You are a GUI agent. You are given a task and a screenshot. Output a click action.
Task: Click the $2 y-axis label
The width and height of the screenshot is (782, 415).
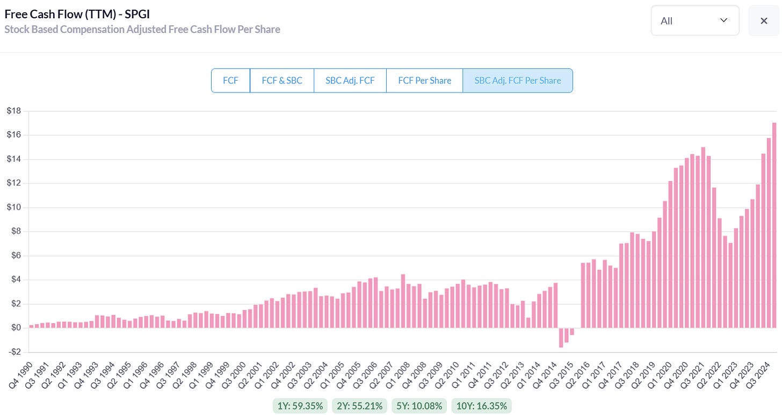[15, 304]
